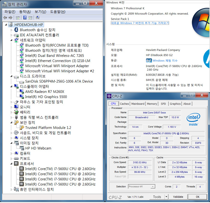210x203 pixels.
Task: Select Intel(R) Ethernet Connection (3) I218-LM
Action: pyautogui.click(x=58, y=61)
